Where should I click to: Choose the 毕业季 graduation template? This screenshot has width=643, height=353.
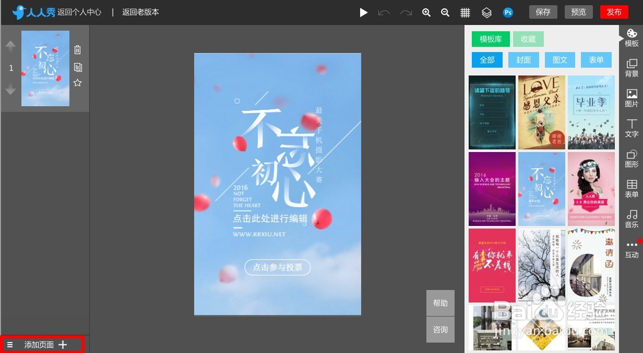(592, 112)
